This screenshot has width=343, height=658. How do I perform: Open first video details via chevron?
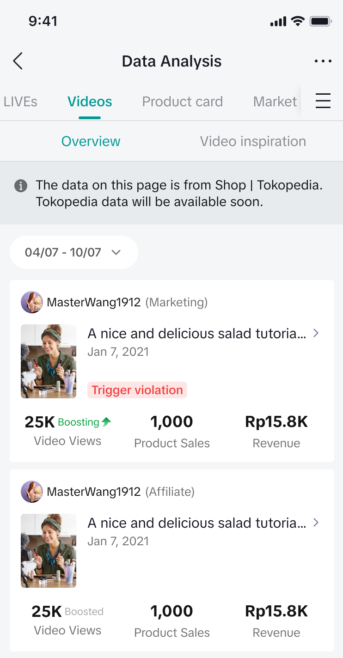316,333
